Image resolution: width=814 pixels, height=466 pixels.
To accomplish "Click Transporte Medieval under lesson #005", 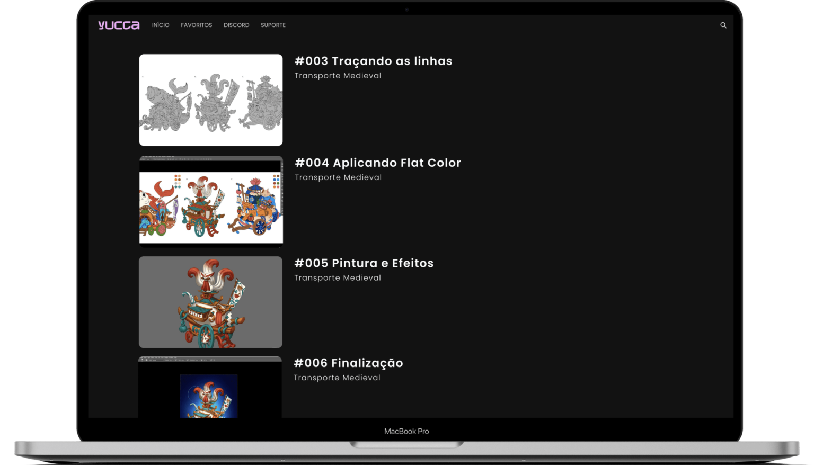I will (338, 278).
